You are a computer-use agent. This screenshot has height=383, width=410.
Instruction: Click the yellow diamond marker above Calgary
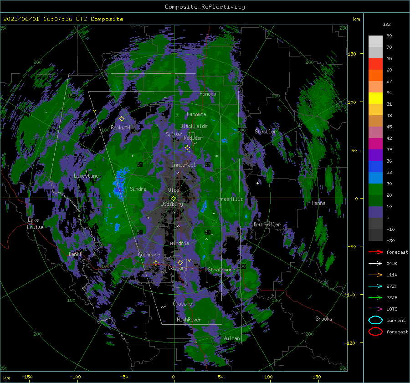[x=180, y=262]
